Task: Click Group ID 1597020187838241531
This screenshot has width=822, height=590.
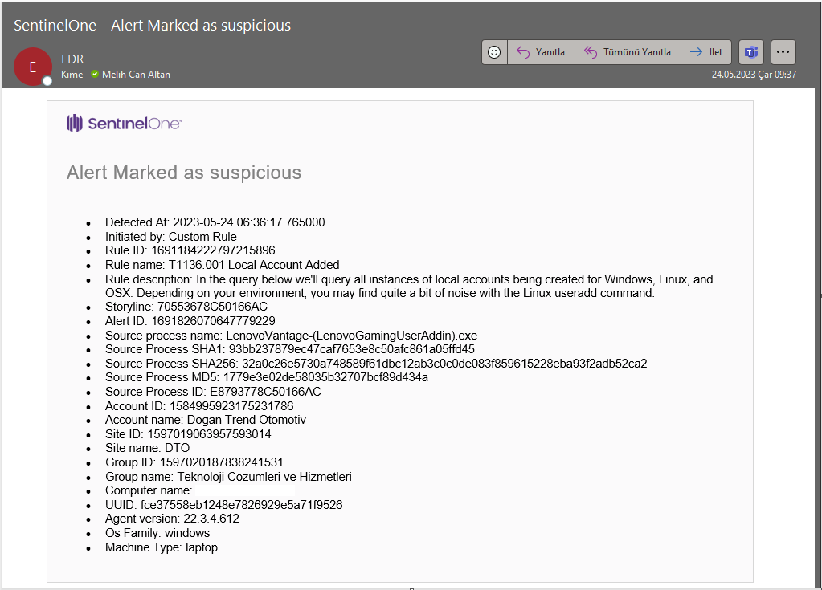Action: coord(194,462)
